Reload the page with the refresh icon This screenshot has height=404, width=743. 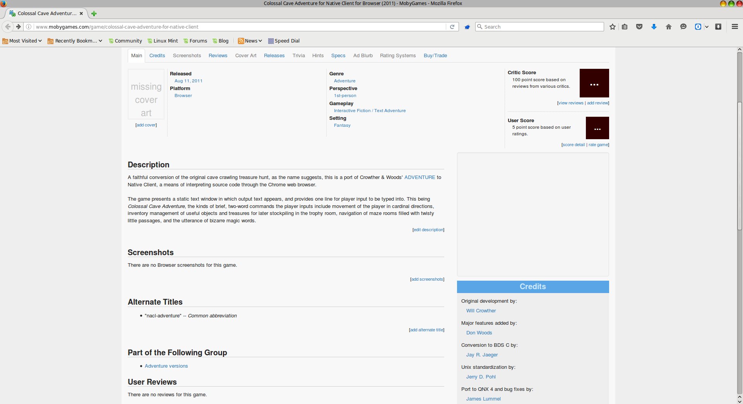(x=452, y=27)
